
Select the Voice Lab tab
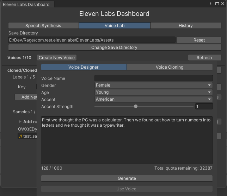(115, 26)
